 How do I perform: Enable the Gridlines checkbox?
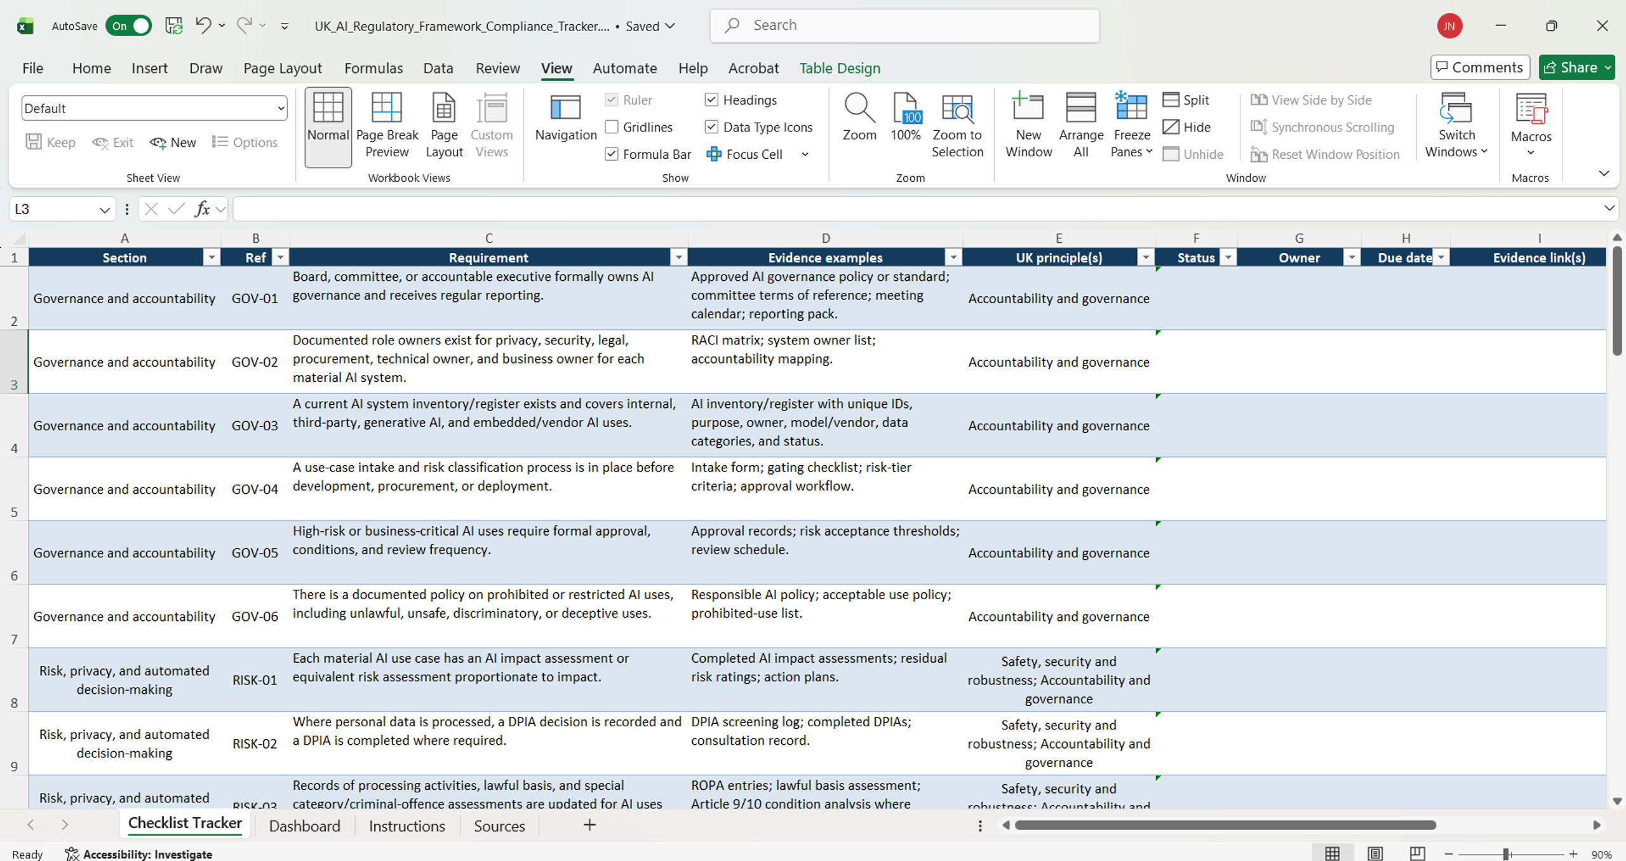[612, 127]
